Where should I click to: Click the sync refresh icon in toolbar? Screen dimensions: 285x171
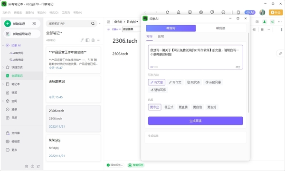pyautogui.click(x=167, y=12)
